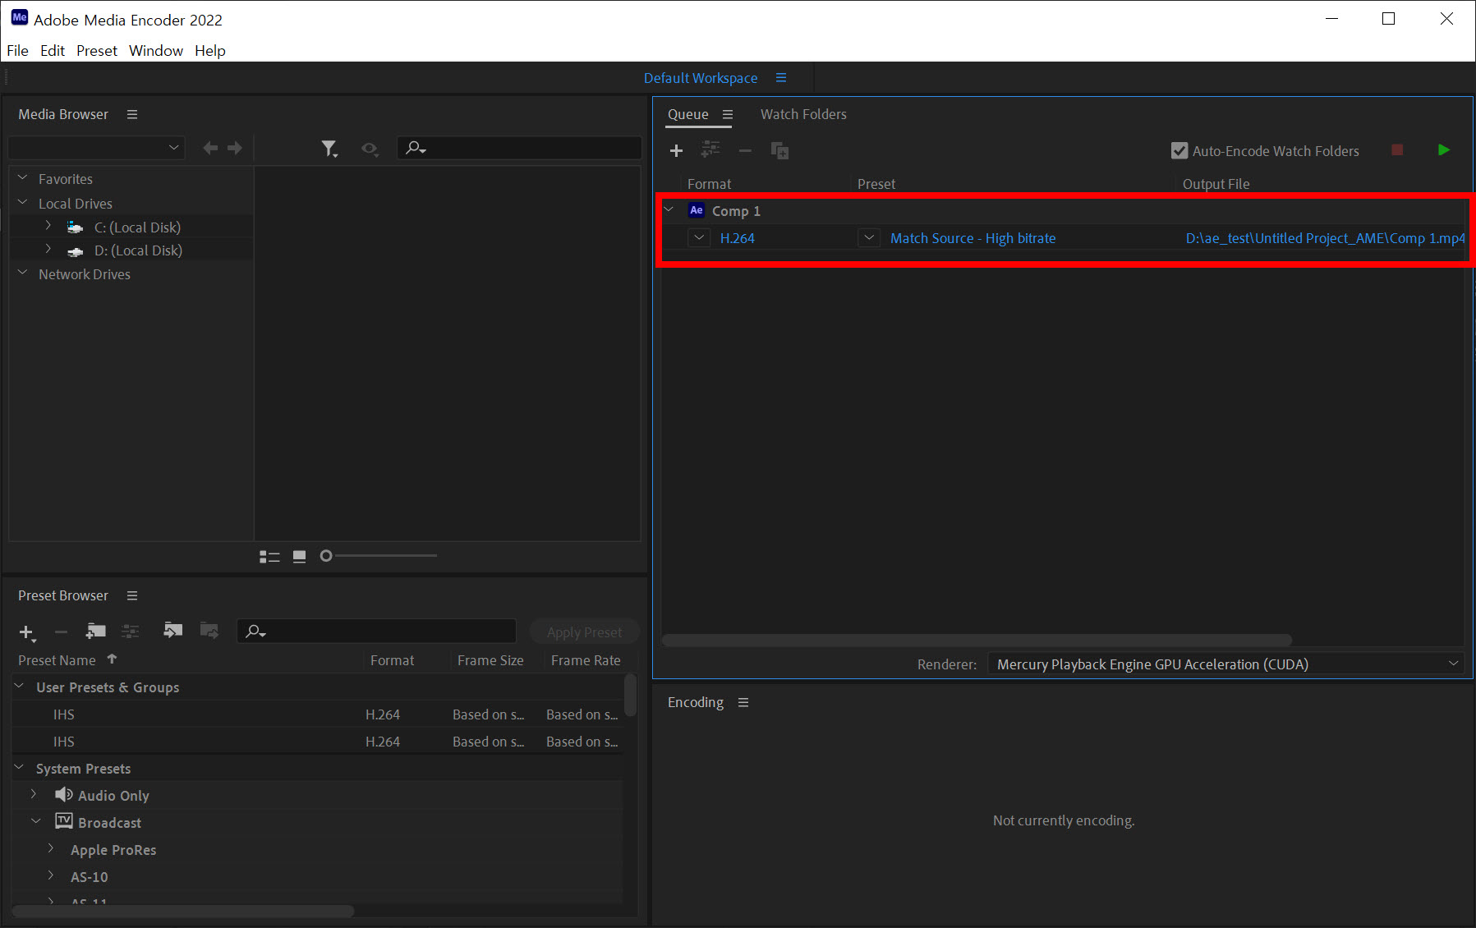Expand the C: (Local Disk) drive
This screenshot has width=1476, height=928.
click(x=48, y=226)
